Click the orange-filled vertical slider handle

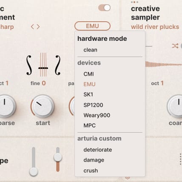coord(57,157)
